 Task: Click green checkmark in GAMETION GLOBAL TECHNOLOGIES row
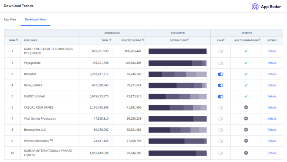tap(246, 51)
